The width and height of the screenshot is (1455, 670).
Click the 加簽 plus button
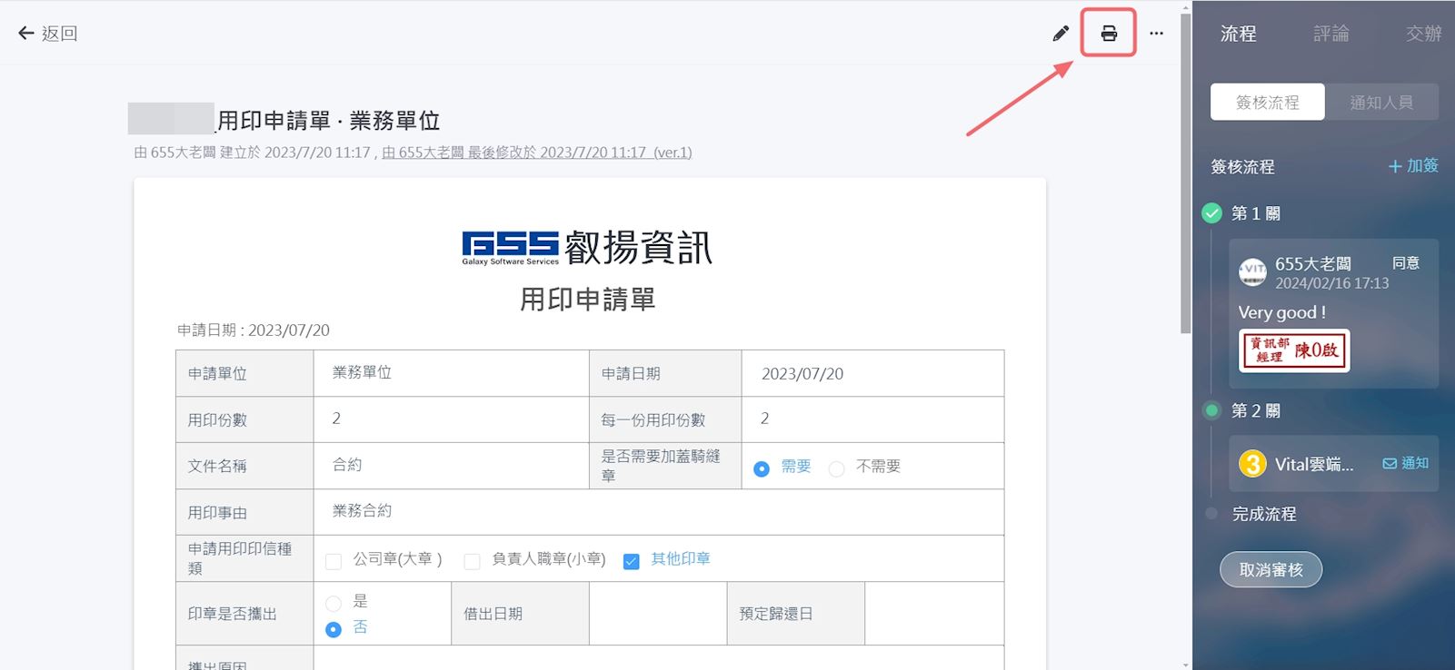click(1413, 166)
